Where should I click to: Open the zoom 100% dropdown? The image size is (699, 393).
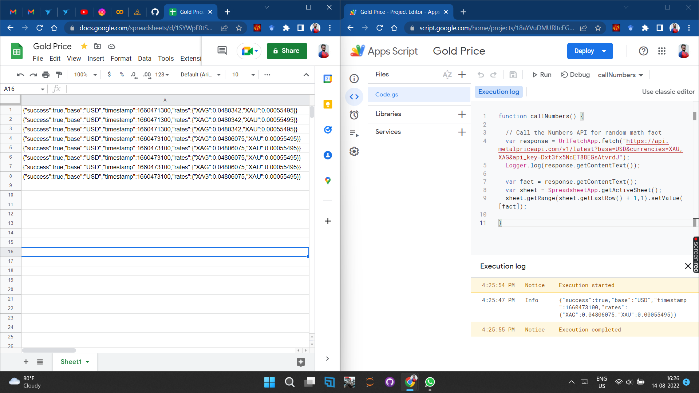pyautogui.click(x=85, y=75)
